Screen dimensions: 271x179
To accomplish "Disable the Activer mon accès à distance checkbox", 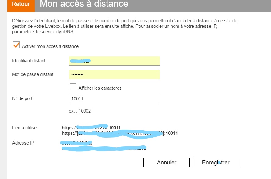I will (x=16, y=45).
